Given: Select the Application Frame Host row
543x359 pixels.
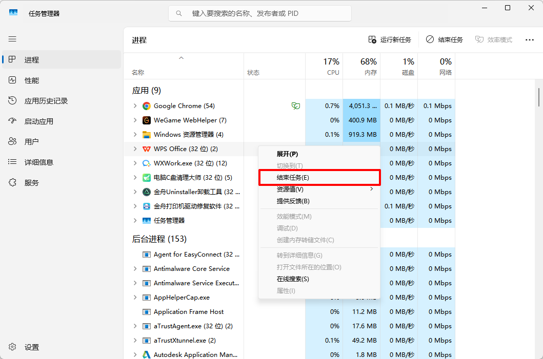Looking at the screenshot, I should pyautogui.click(x=290, y=311).
